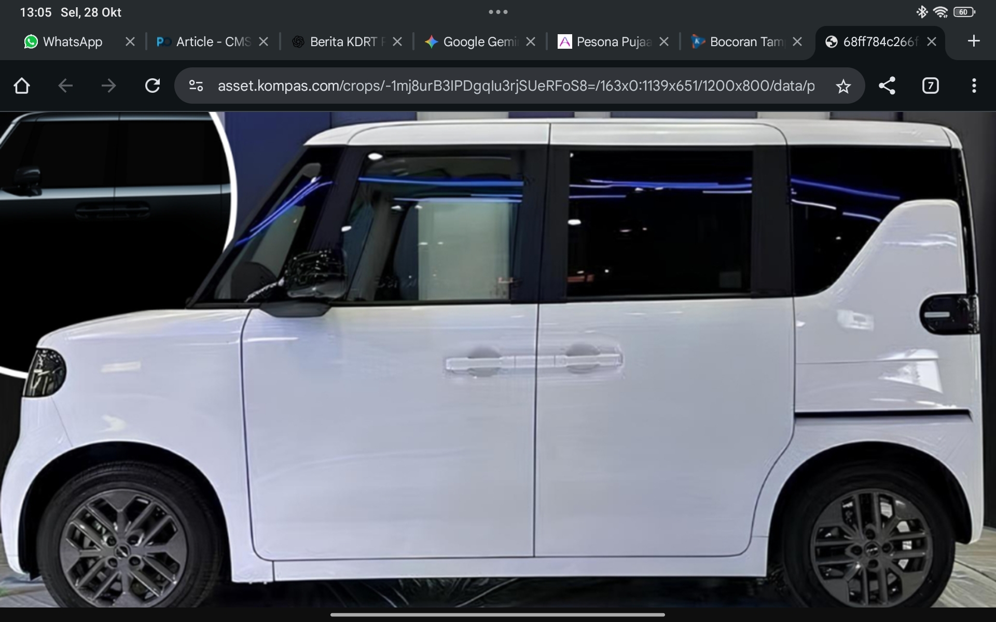Open the Chrome three-dot menu
Screen dimensions: 996x622
coord(974,86)
